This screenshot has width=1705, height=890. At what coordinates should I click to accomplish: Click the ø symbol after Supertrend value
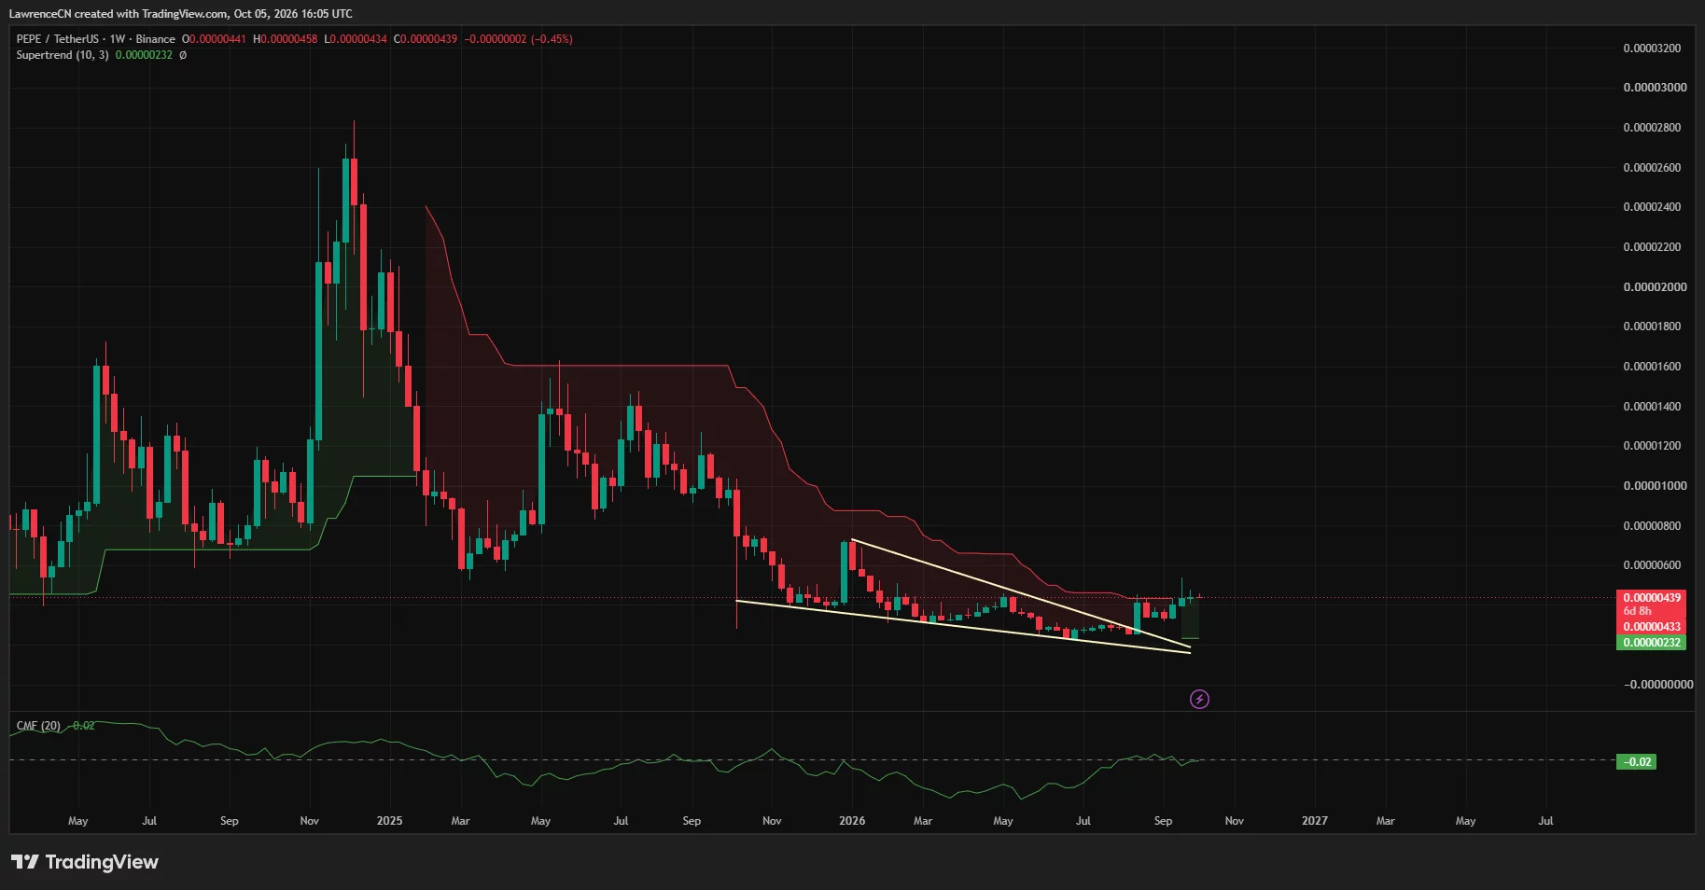183,55
